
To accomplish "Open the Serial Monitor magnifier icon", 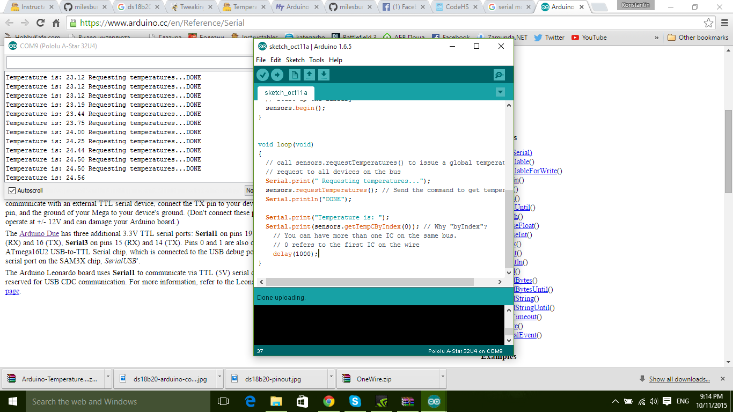I will coord(499,75).
